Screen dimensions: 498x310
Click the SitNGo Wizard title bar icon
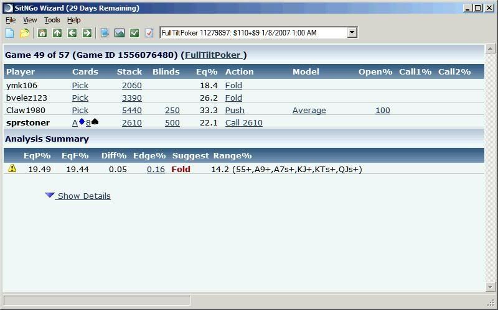tap(8, 8)
